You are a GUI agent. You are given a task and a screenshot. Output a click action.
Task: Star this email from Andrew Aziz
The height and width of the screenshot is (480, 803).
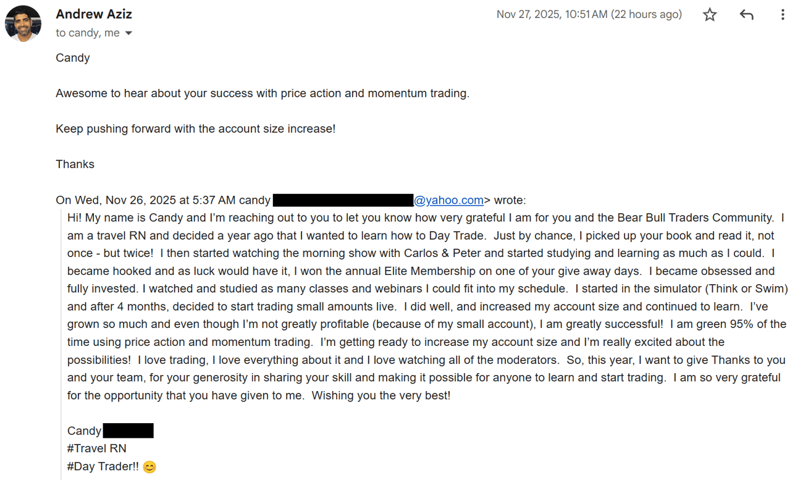tap(710, 15)
